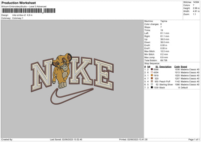This screenshot has height=142, width=201.
Task: Click the 'Code' column header
Action: click(x=177, y=67)
